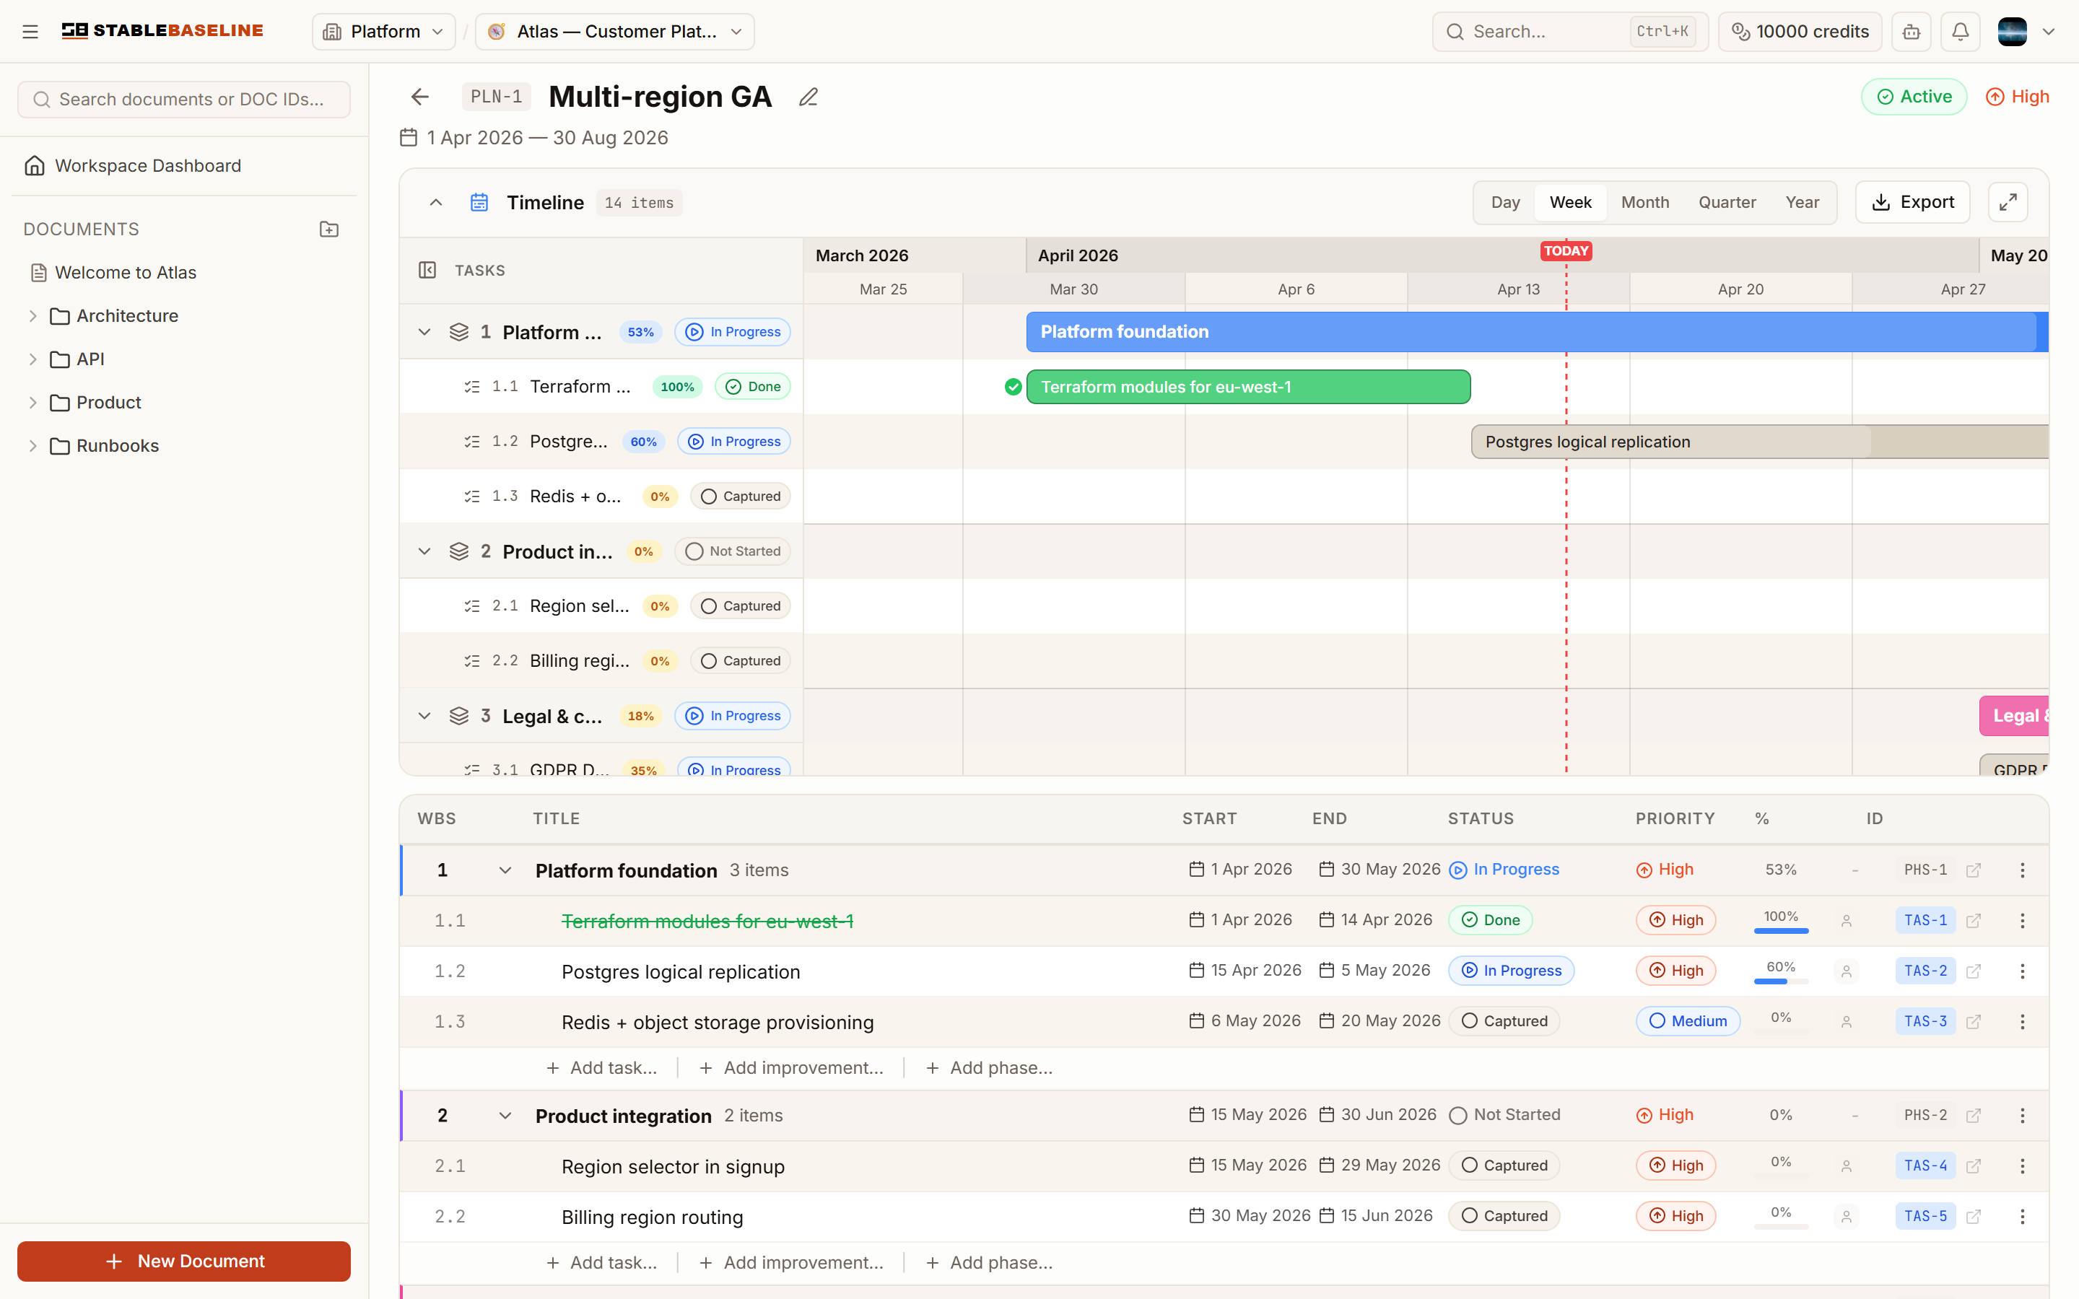Click the assignee icon for the TAS-5 row
The height and width of the screenshot is (1299, 2079).
1846,1217
